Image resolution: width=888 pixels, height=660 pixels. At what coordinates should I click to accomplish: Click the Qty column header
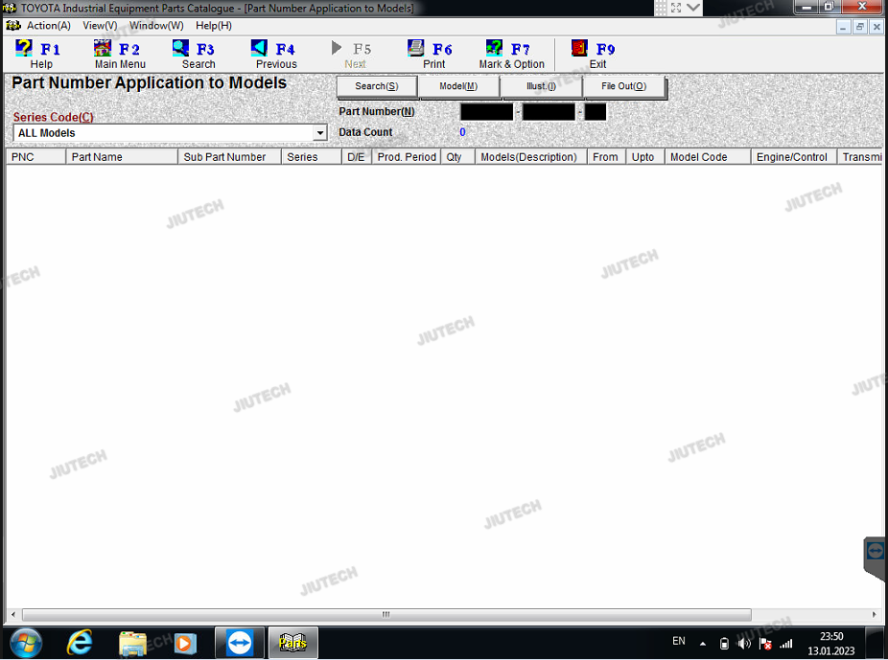click(x=457, y=157)
